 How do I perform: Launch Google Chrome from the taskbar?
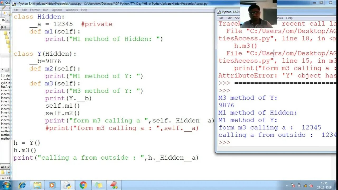tap(84, 185)
